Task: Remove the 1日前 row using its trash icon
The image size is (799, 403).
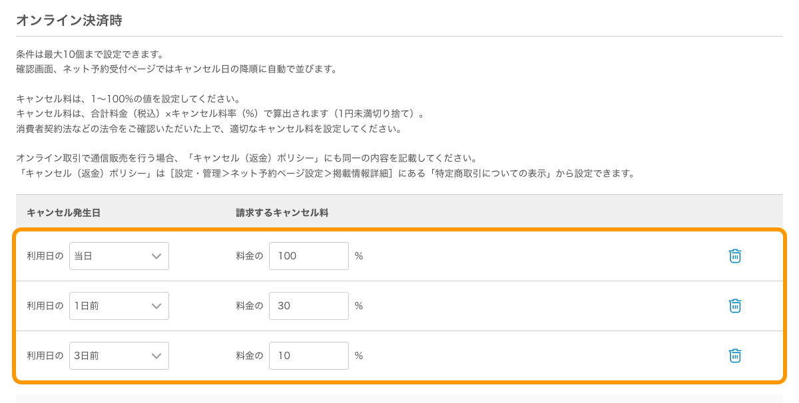Action: pyautogui.click(x=735, y=306)
